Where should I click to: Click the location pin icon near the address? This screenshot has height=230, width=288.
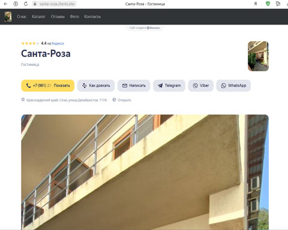coord(23,99)
